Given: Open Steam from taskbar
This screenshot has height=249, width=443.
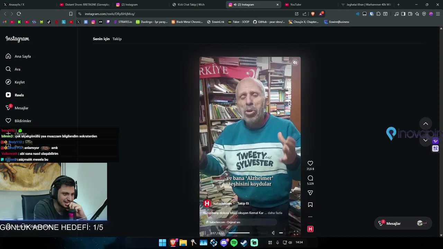Looking at the screenshot, I should [244, 243].
